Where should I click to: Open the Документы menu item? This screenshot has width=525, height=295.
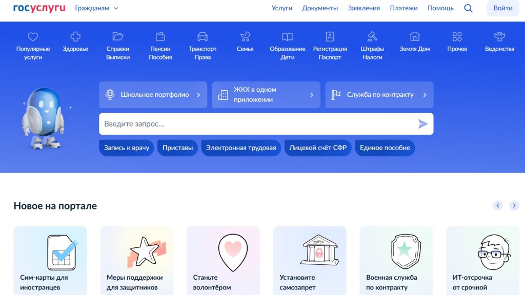320,8
